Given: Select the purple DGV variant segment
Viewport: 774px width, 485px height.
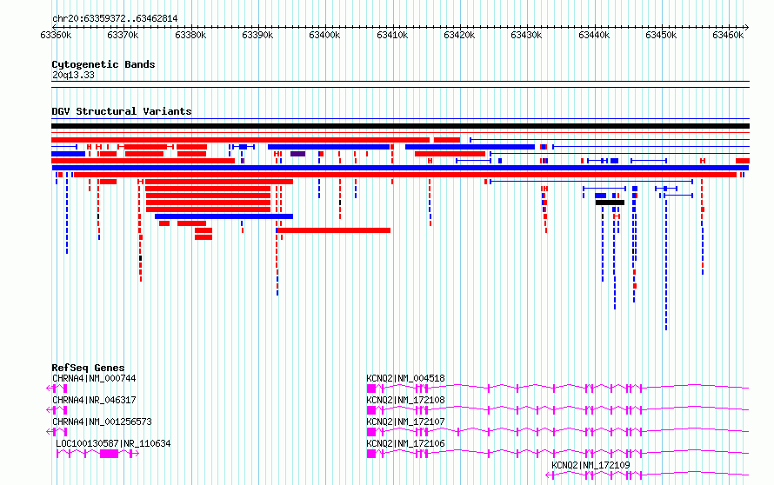Looking at the screenshot, I should pos(297,154).
